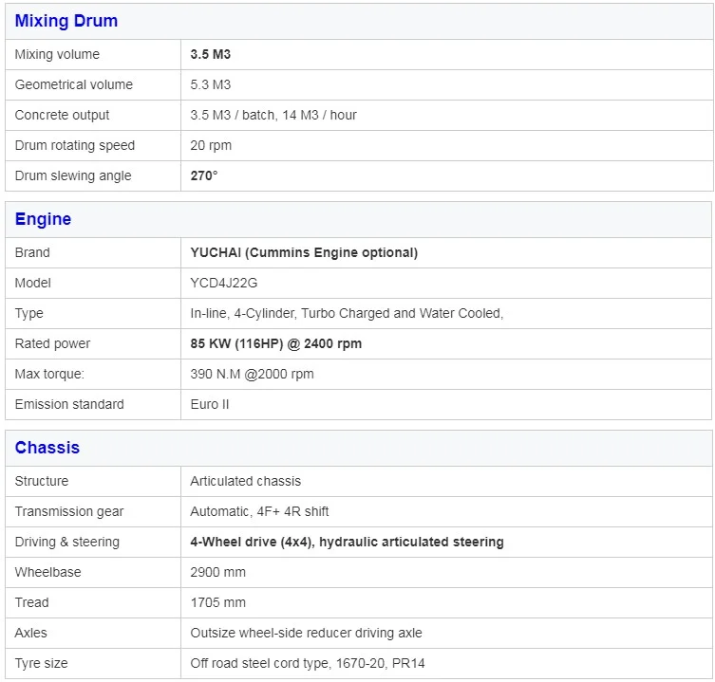Click the YUCHAI engine brand text
Screen dimensions: 715x682
pyautogui.click(x=304, y=252)
